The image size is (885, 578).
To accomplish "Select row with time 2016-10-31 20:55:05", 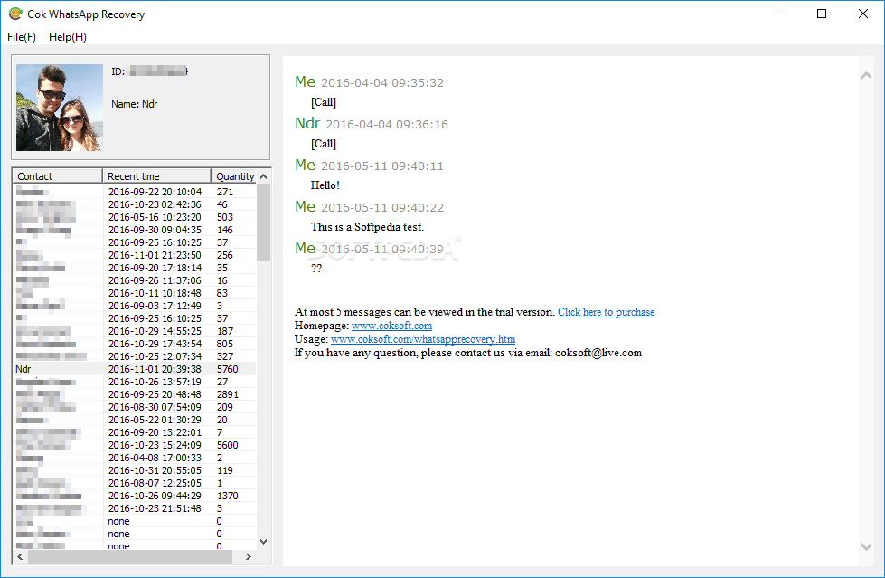I will click(135, 470).
